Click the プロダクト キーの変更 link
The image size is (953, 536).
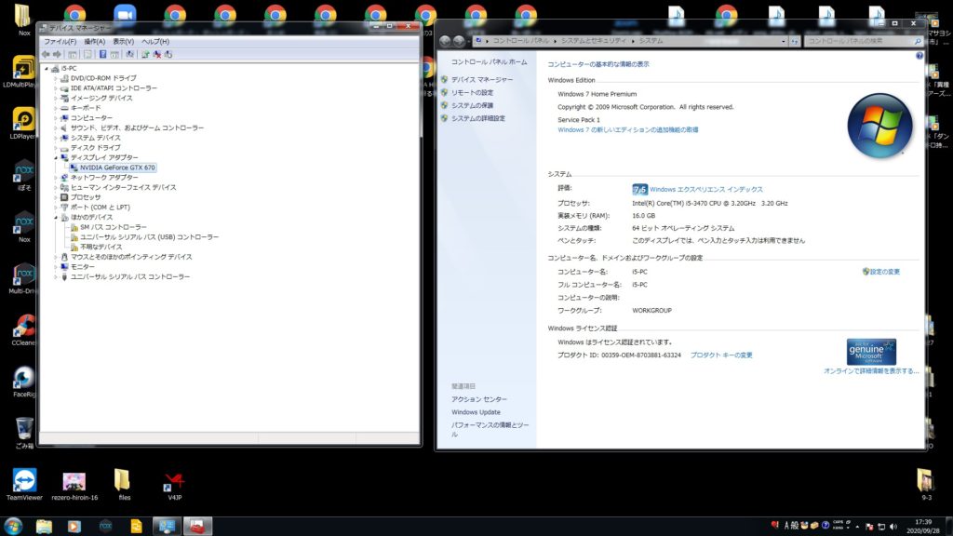pos(721,355)
